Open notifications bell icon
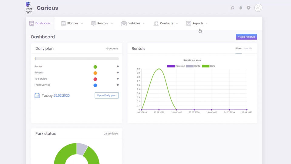291x164 pixels. (x=241, y=8)
